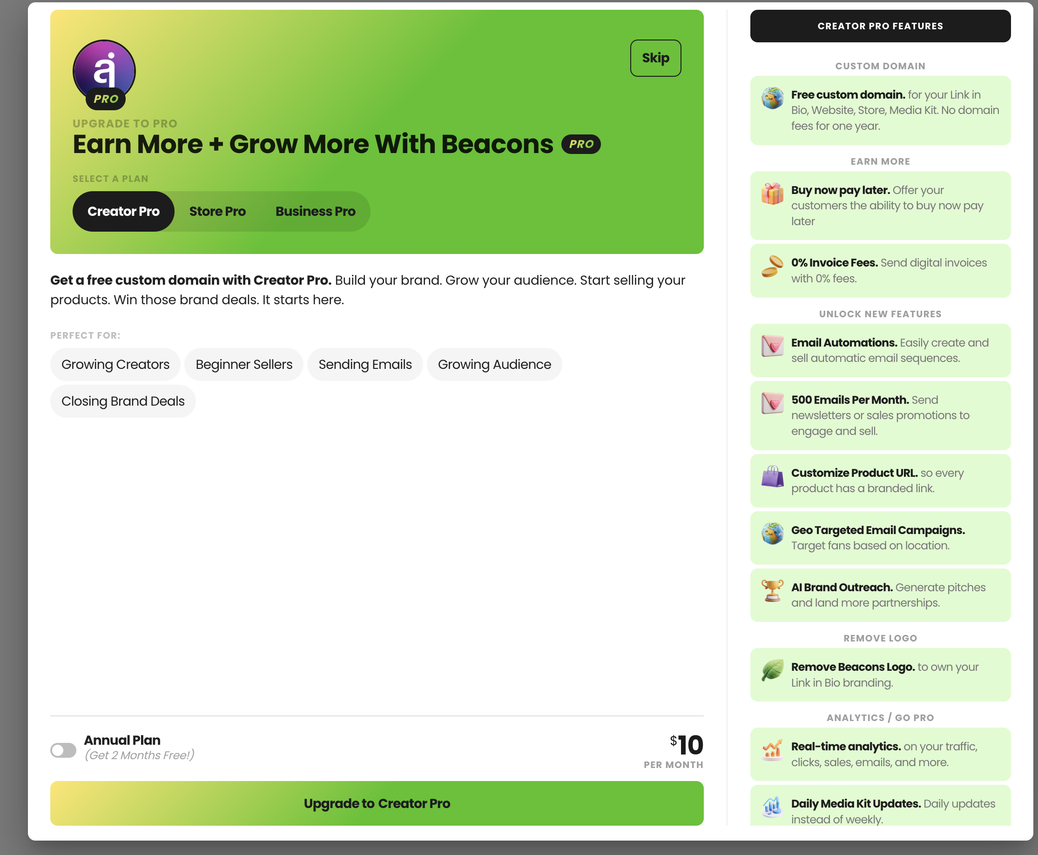Click the Growing Creators chip

tap(115, 364)
